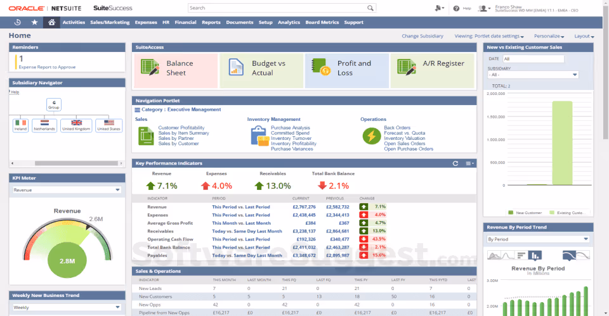
Task: Expand the Personalize menu
Action: (549, 36)
